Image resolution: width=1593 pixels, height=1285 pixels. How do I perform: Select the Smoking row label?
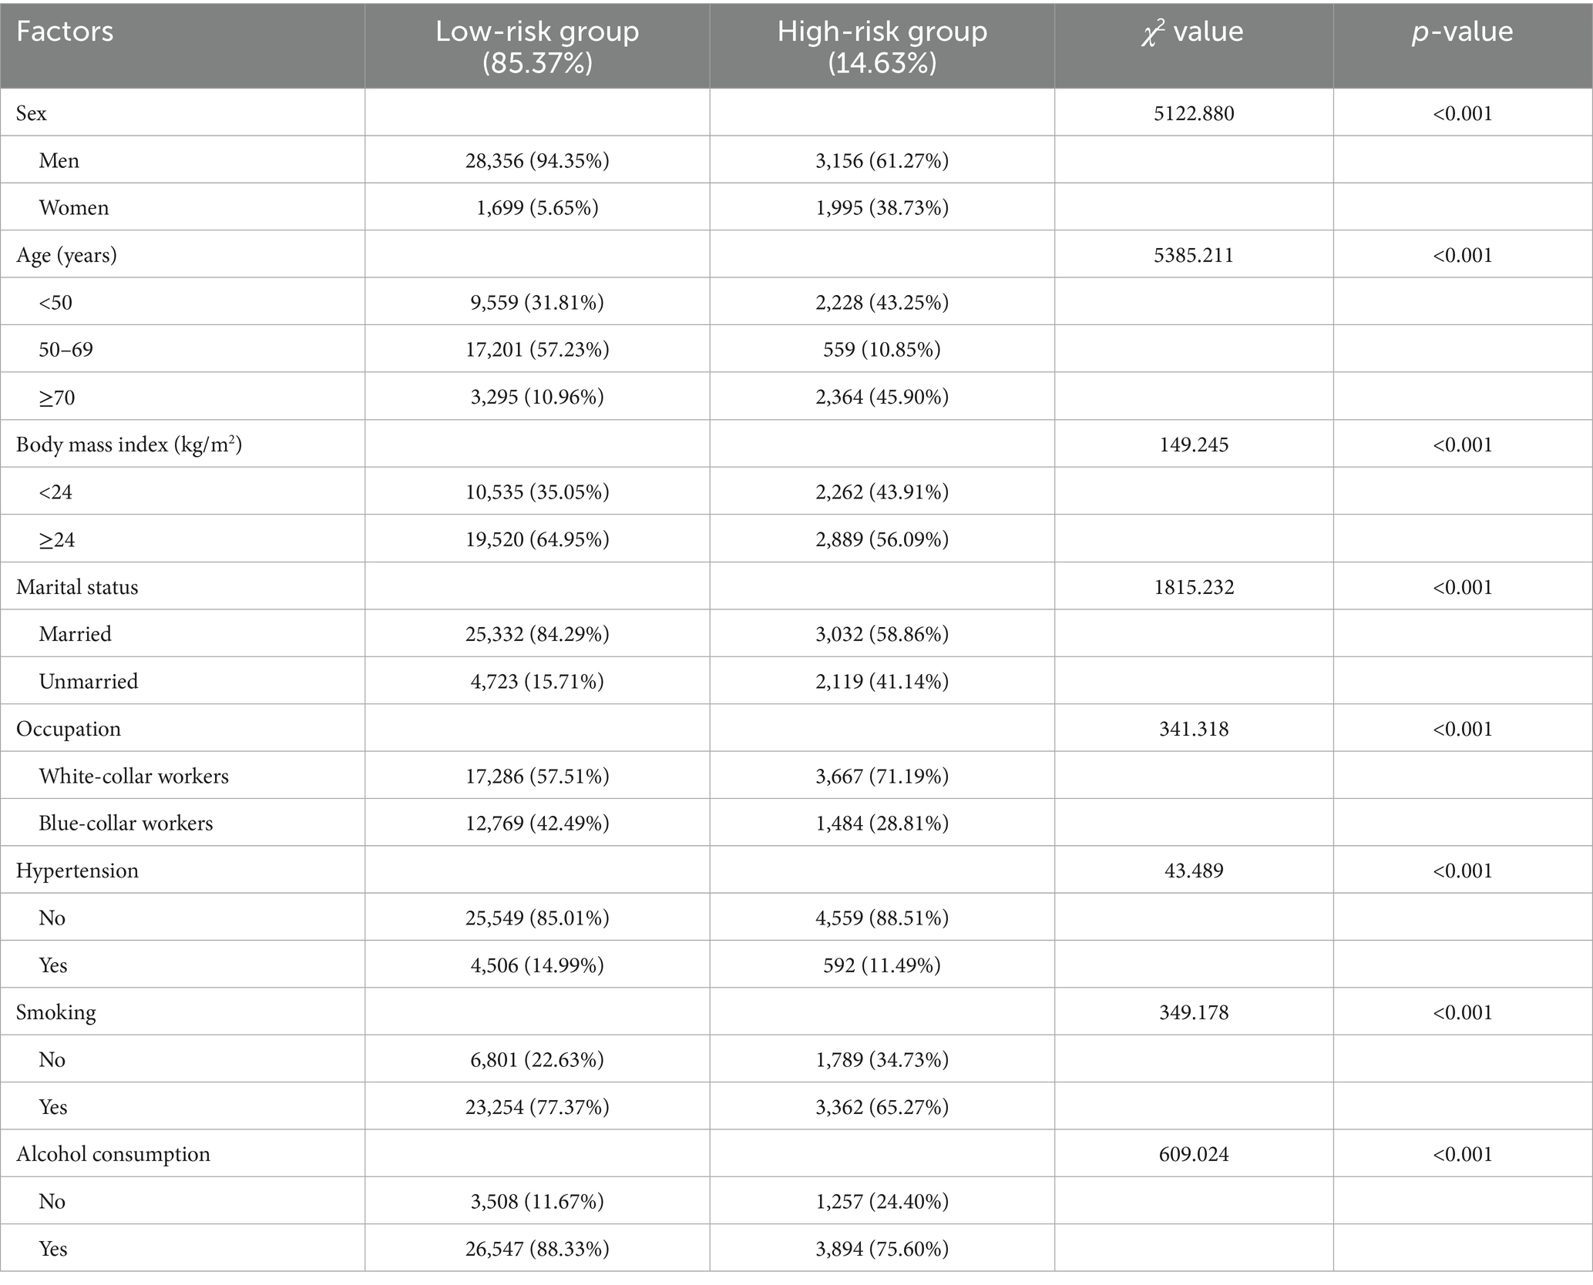pos(56,1012)
